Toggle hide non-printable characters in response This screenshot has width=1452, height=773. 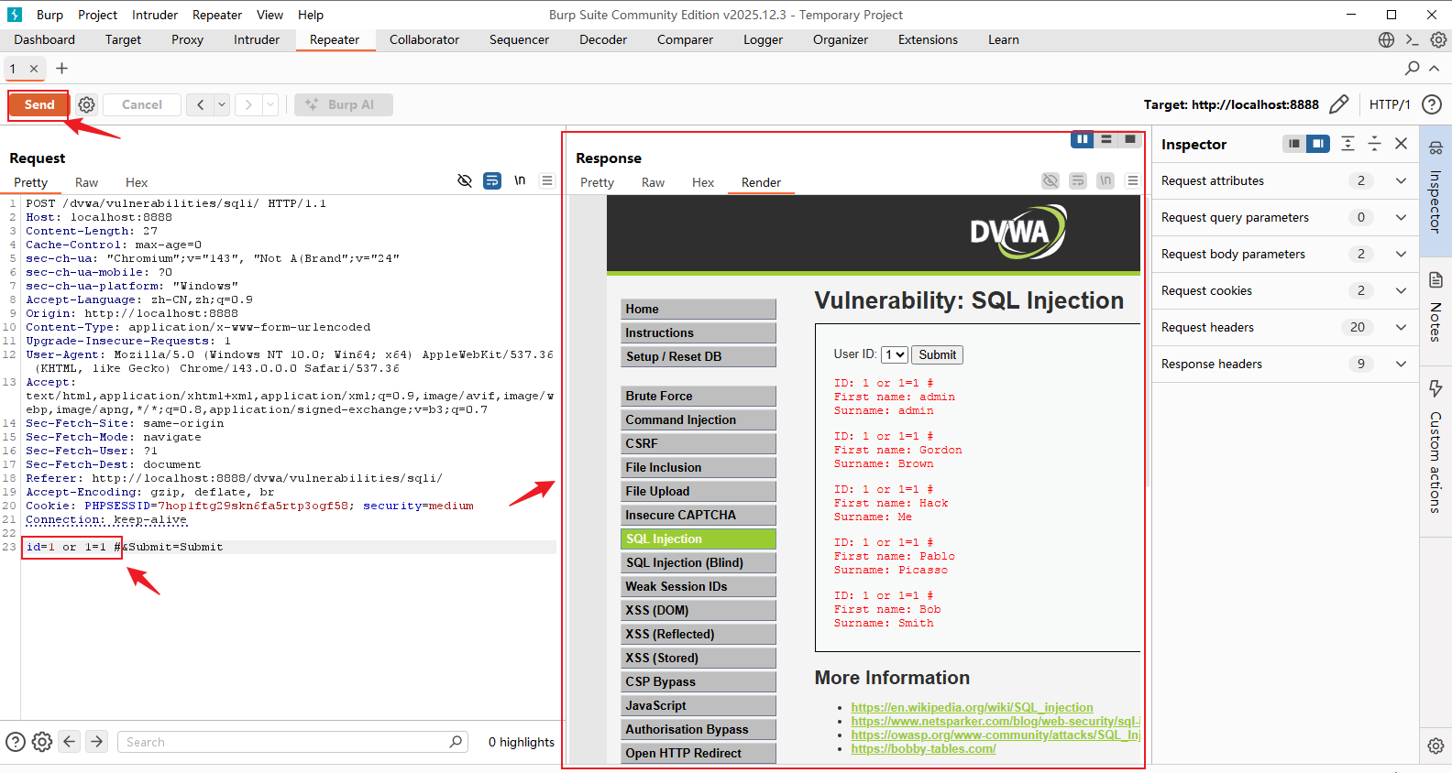pyautogui.click(x=1050, y=180)
